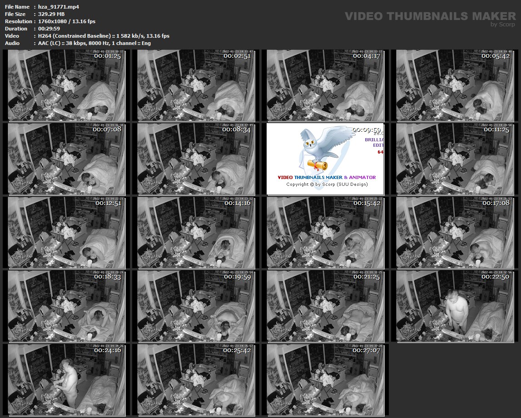The image size is (521, 418).
Task: Select the thumbnail stamped 00:02:51
Action: [x=196, y=85]
